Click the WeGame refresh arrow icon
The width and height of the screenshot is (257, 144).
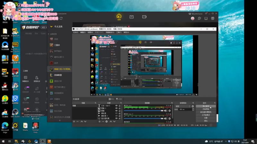[x=61, y=19]
